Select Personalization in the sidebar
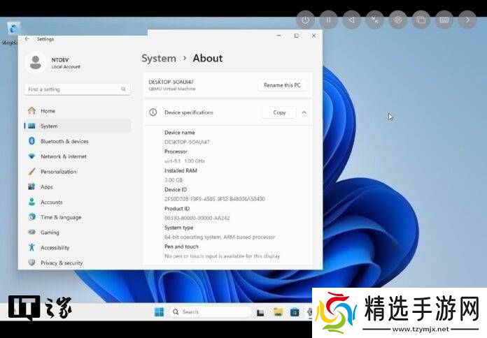 coord(58,172)
